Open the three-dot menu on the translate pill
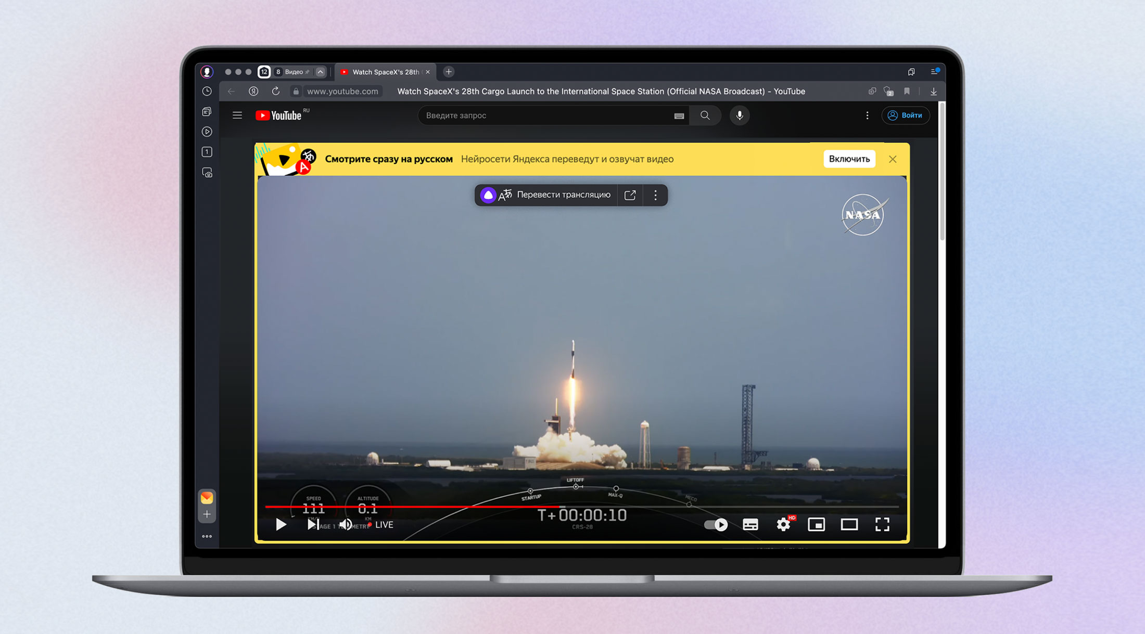The width and height of the screenshot is (1145, 634). coord(655,195)
